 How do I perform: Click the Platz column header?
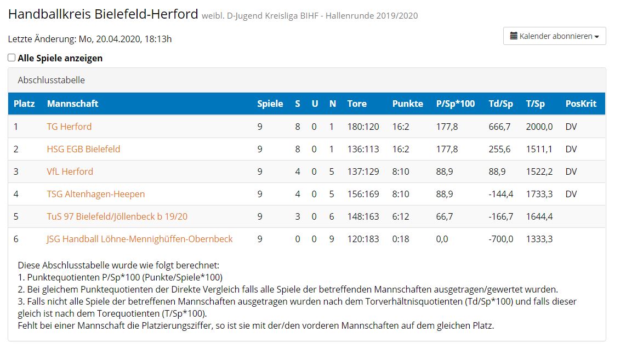[x=24, y=104]
